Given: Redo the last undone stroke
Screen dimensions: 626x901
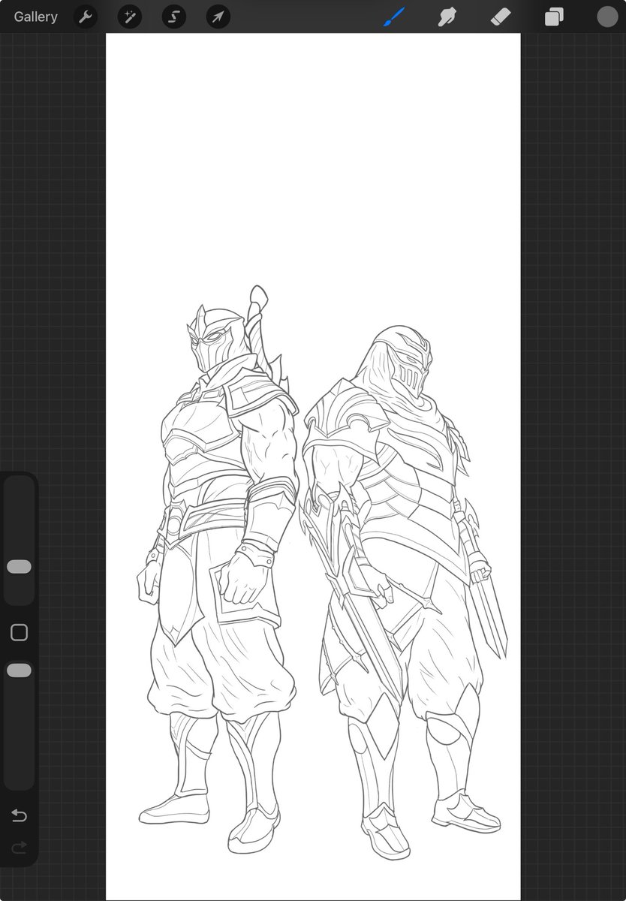Looking at the screenshot, I should coord(20,848).
